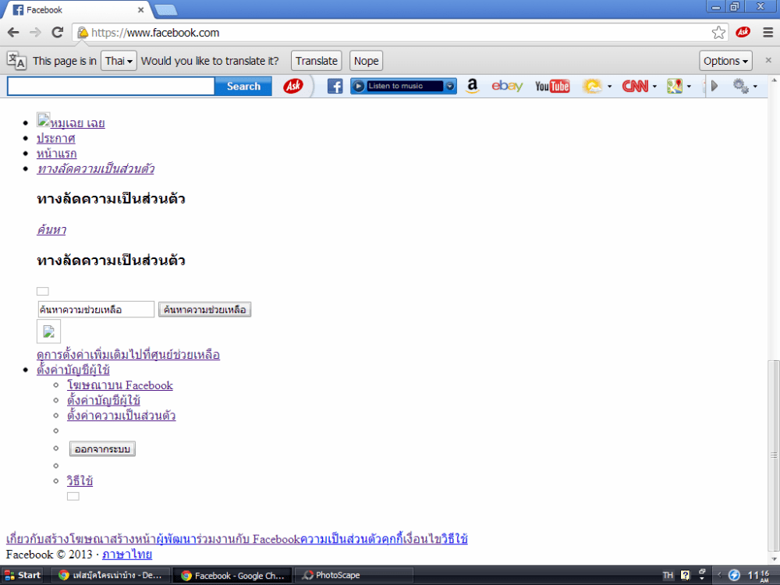Open the หมูเฉย เฉย profile link
780x585 pixels.
point(77,123)
